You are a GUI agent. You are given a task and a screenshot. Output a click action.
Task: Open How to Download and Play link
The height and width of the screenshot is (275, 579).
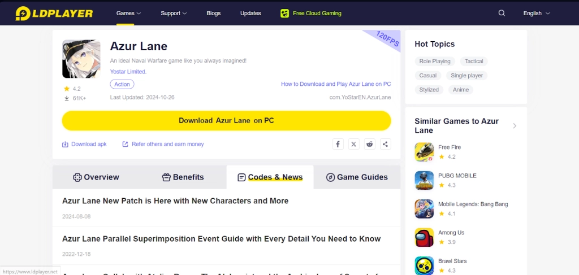(x=336, y=84)
